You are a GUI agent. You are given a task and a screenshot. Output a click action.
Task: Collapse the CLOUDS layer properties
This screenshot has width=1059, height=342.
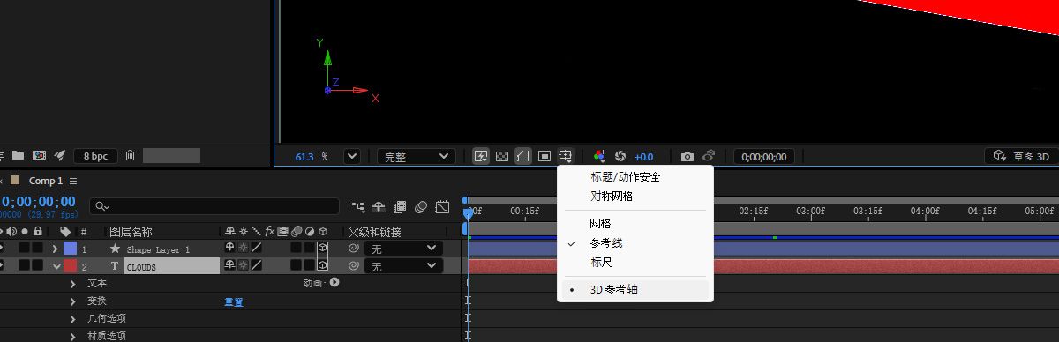pos(56,265)
